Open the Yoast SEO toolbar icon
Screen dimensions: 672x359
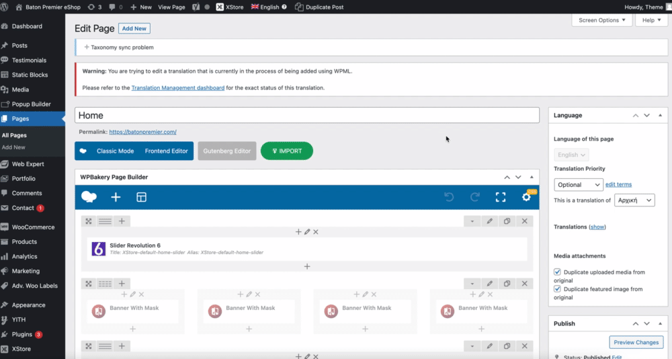coord(196,7)
